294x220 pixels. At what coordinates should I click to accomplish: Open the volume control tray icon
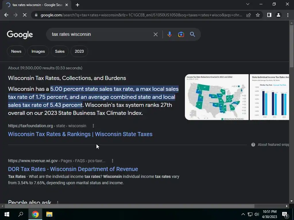(257, 214)
